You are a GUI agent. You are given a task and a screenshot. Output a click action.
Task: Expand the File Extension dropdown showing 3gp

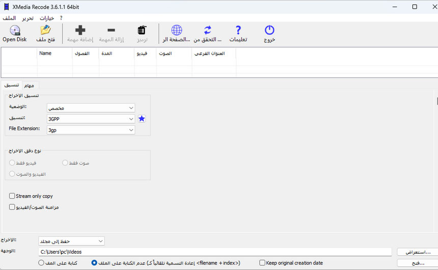point(91,130)
